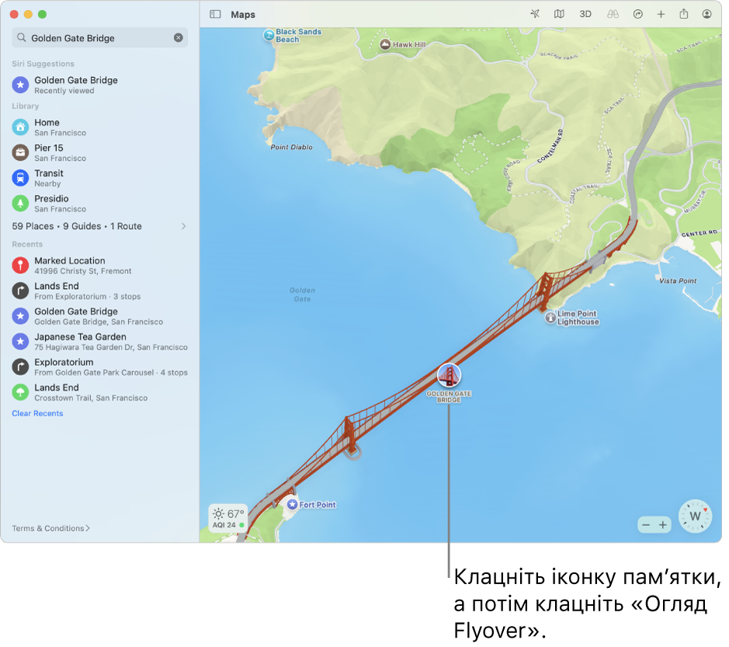The image size is (729, 647).
Task: Zoom in with the plus map button
Action: [663, 525]
